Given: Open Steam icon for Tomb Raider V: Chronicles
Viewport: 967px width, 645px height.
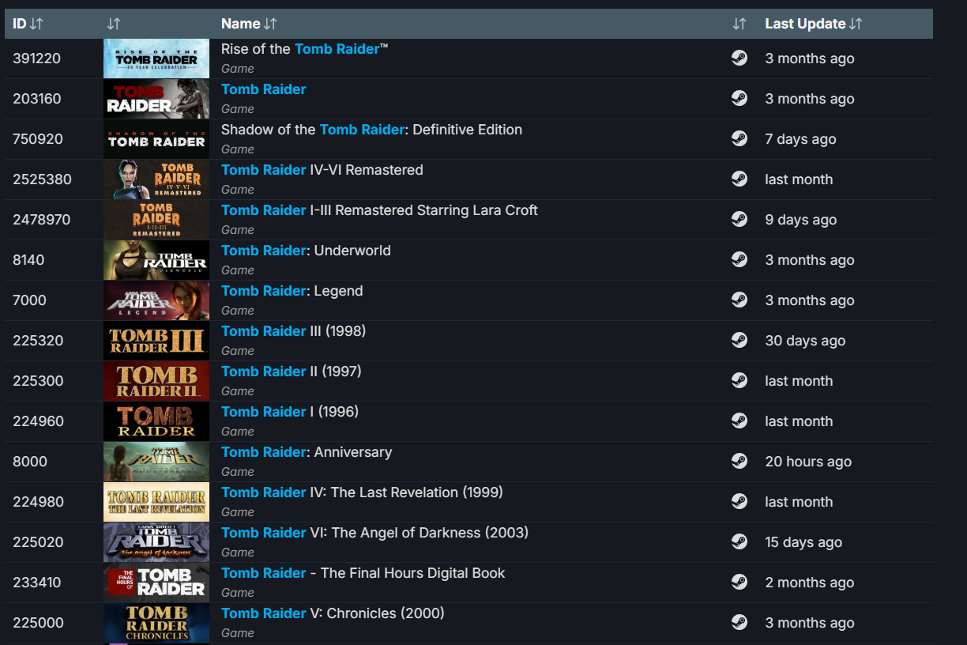Looking at the screenshot, I should tap(739, 622).
